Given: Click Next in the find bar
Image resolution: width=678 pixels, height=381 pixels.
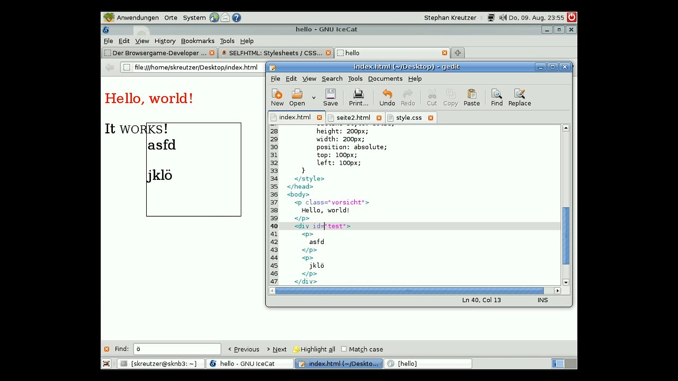Looking at the screenshot, I should 276,349.
